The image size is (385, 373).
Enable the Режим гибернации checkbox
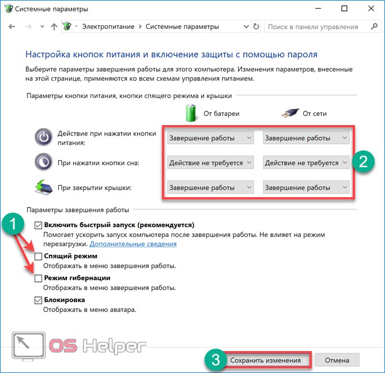point(38,278)
